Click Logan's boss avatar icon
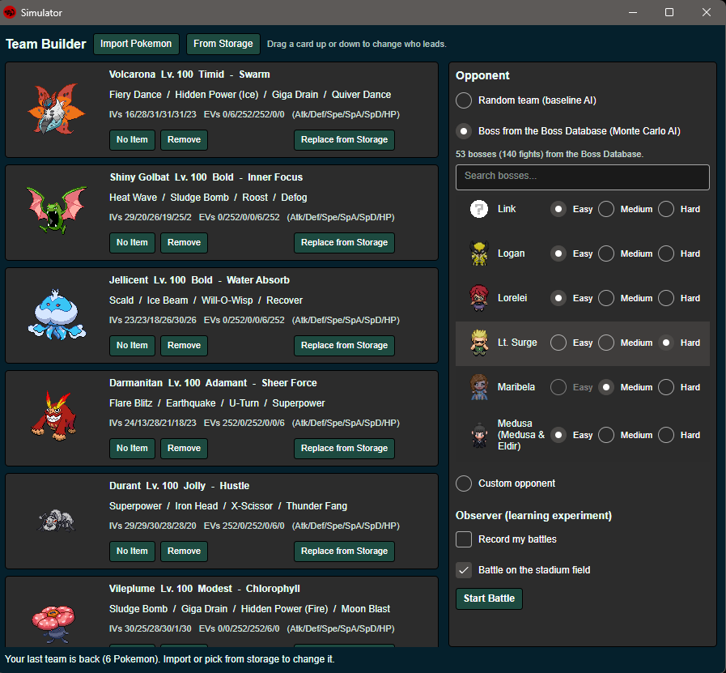This screenshot has height=673, width=726. (479, 253)
